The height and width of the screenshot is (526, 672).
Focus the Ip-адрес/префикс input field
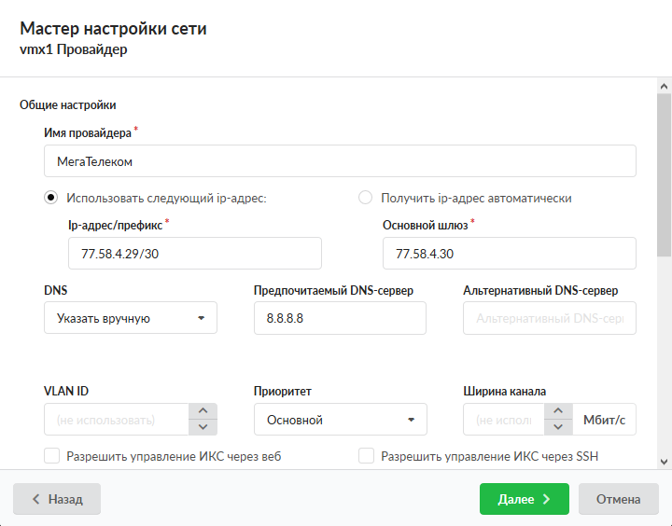click(194, 254)
